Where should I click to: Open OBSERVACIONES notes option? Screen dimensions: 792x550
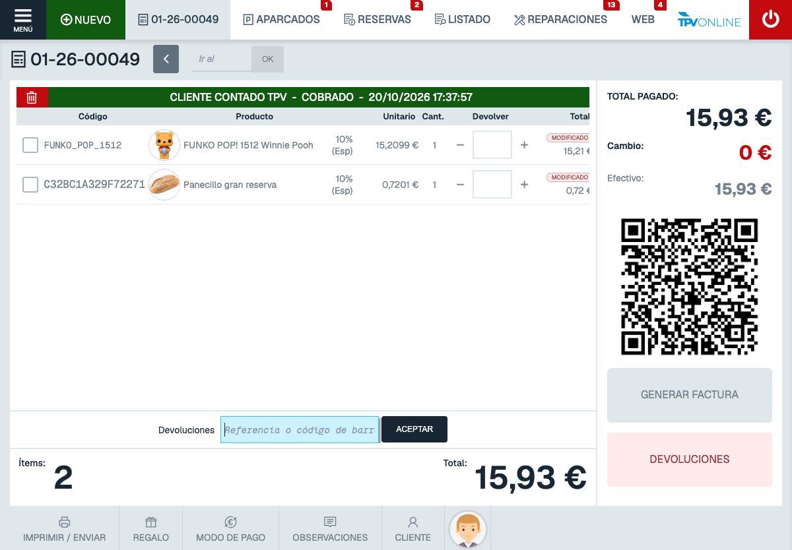[330, 530]
